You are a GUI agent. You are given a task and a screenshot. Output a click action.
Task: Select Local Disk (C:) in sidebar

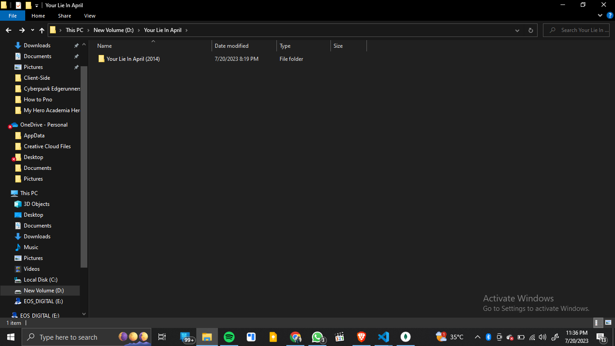(x=41, y=280)
